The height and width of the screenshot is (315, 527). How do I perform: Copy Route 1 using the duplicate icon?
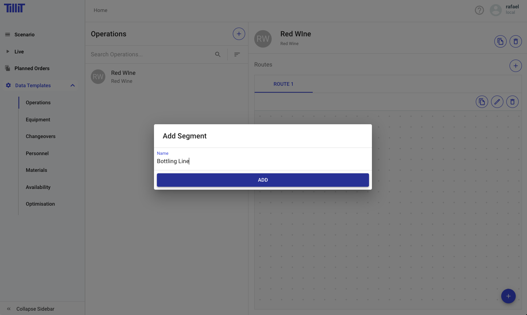[482, 102]
